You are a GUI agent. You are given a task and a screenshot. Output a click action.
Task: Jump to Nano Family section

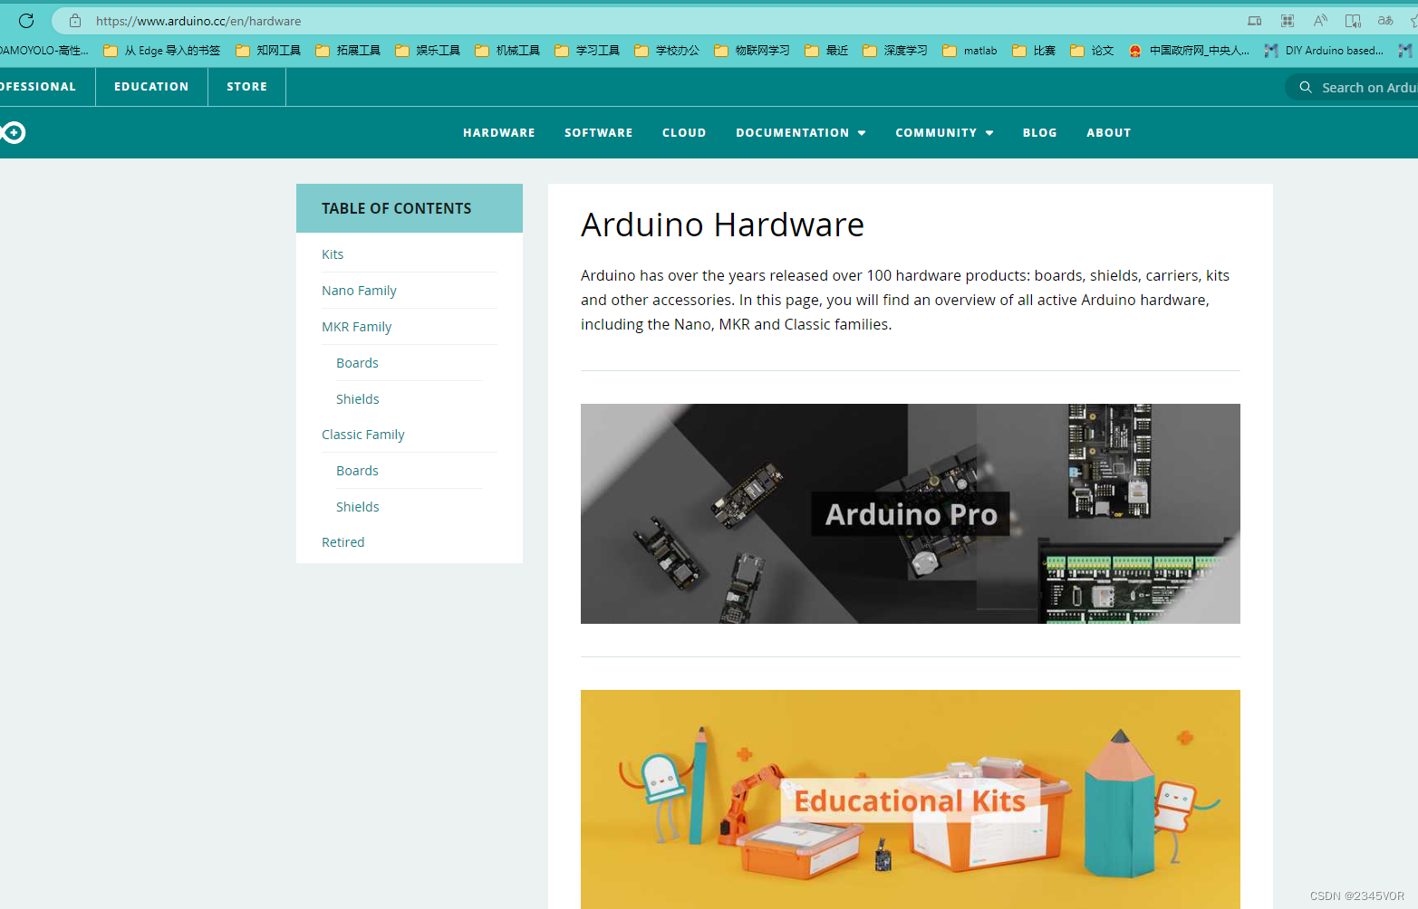(359, 291)
